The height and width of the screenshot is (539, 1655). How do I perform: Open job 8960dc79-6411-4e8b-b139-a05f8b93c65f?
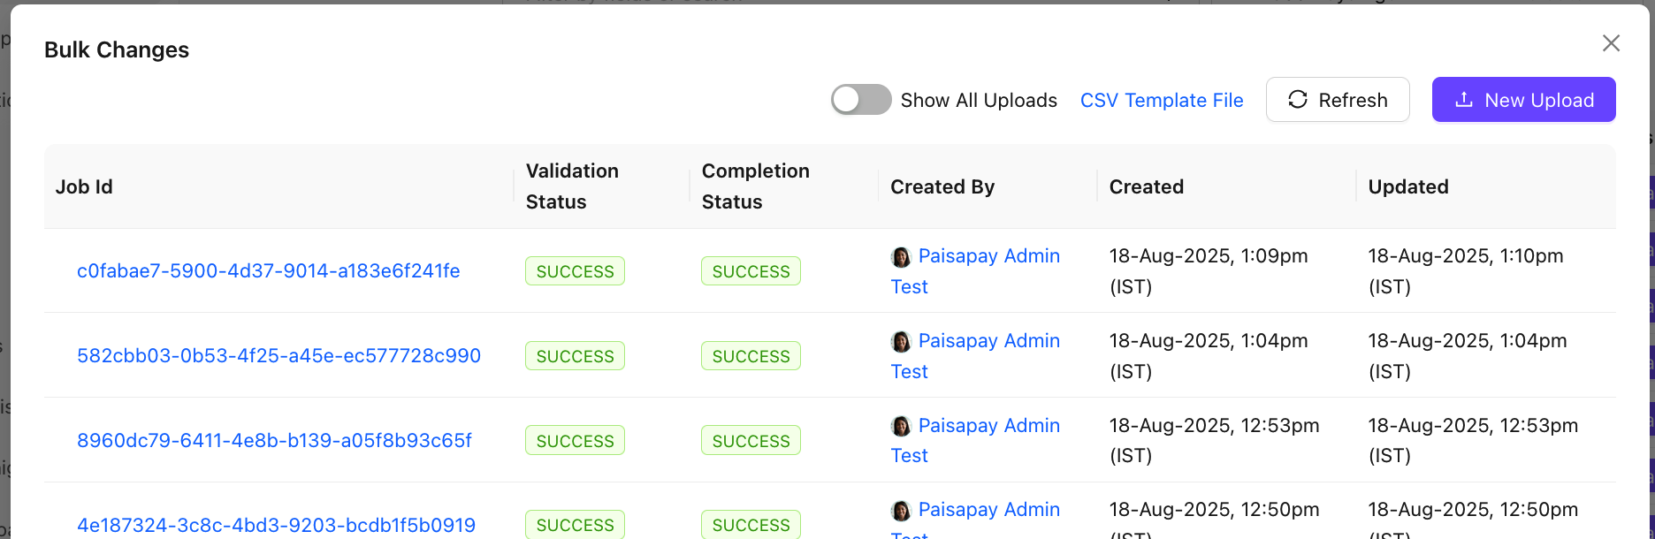274,440
